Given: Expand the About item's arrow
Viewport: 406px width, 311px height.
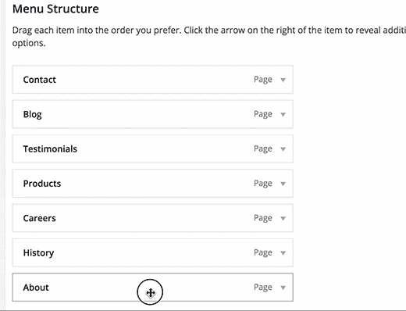Looking at the screenshot, I should (283, 288).
